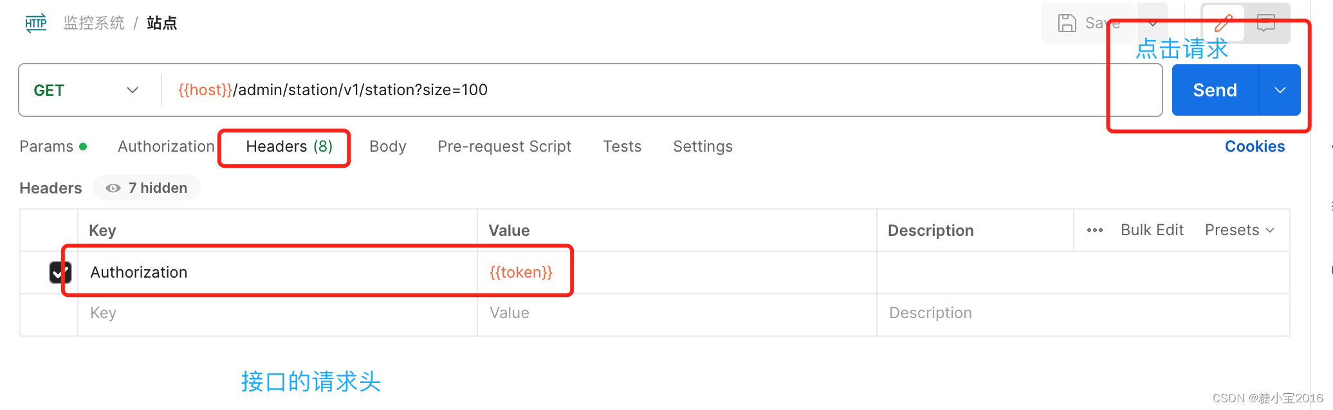This screenshot has width=1333, height=410.
Task: Click the Save floppy disk icon
Action: pyautogui.click(x=1067, y=23)
